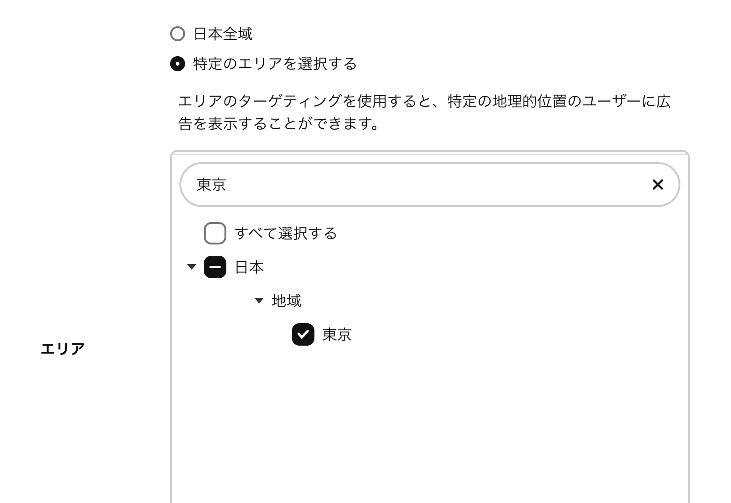This screenshot has height=503, width=731.
Task: Focus the area search field containing 東京
Action: tap(412, 185)
